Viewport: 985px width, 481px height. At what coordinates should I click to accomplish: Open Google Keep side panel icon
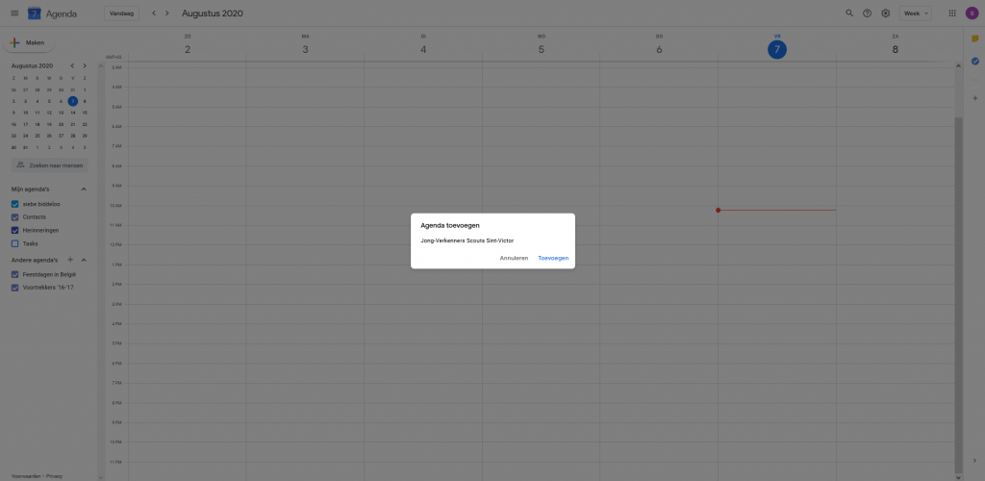[x=975, y=38]
